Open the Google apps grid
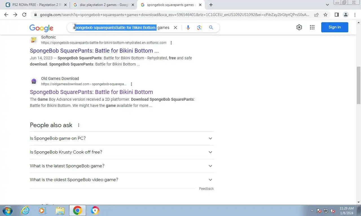The width and height of the screenshot is (361, 216). coord(312,27)
